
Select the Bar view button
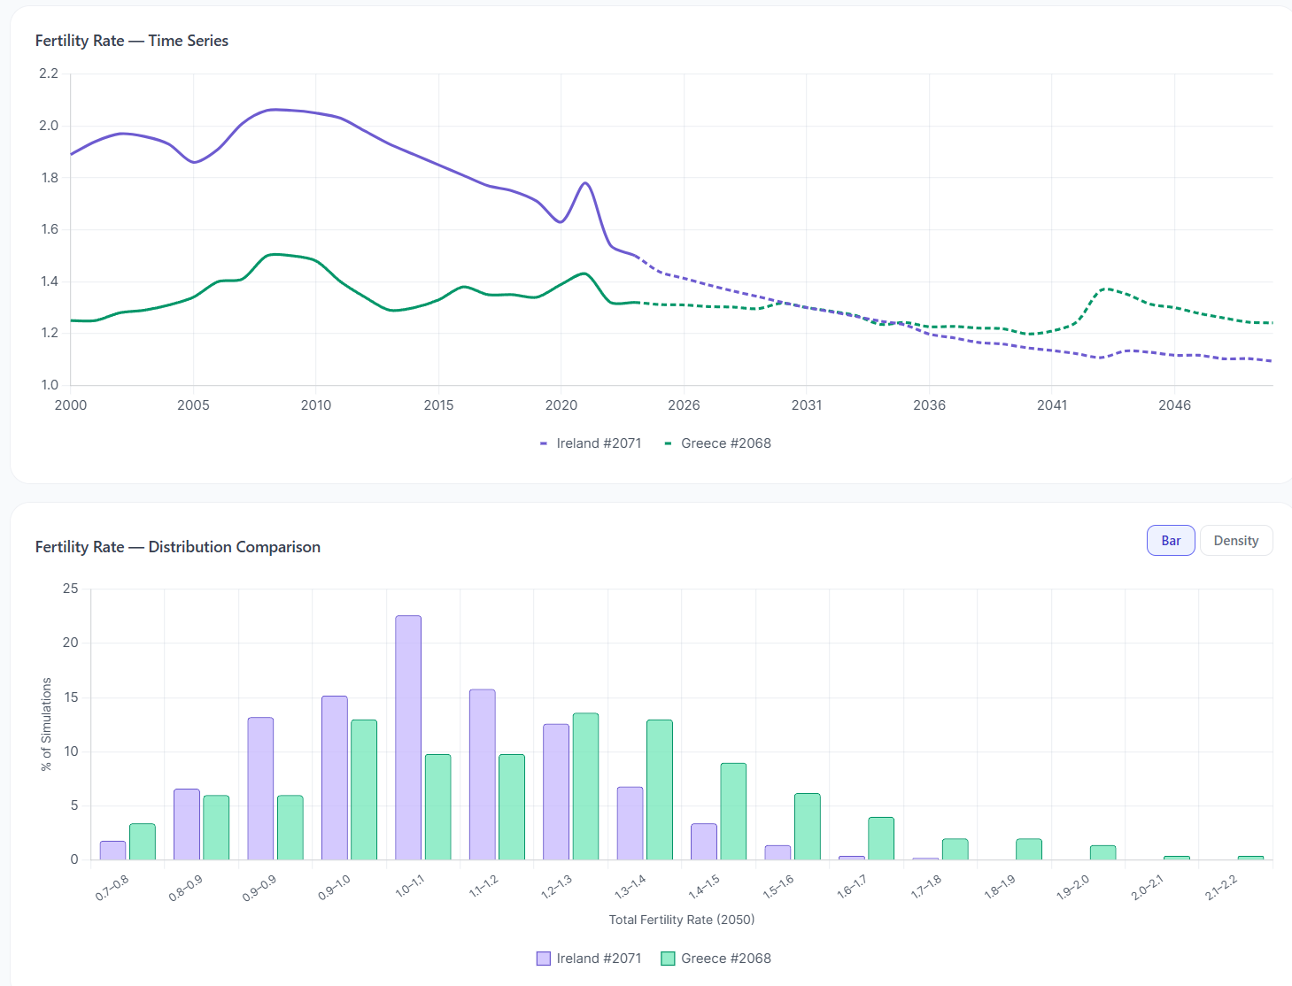pos(1170,540)
